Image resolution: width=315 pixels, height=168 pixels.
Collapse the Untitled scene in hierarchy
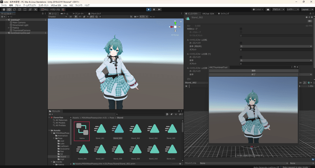click(6, 20)
